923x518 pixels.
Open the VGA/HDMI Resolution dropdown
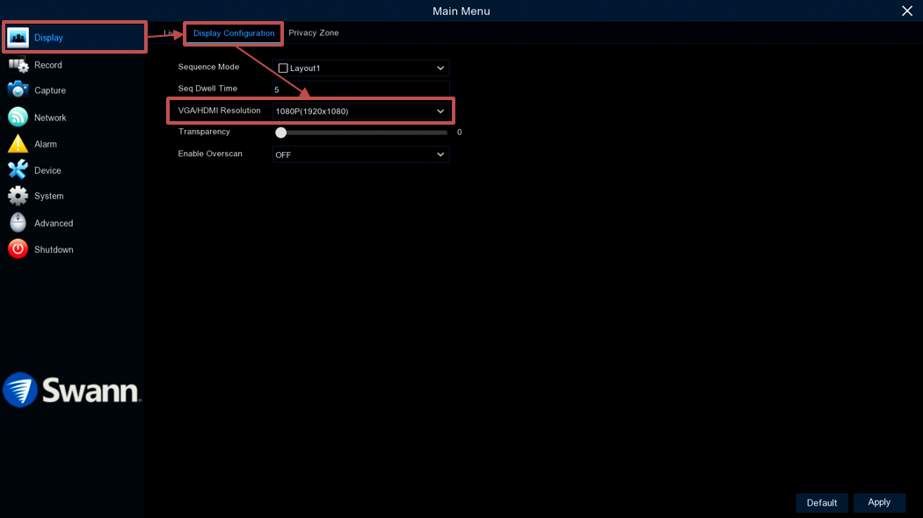[440, 112]
